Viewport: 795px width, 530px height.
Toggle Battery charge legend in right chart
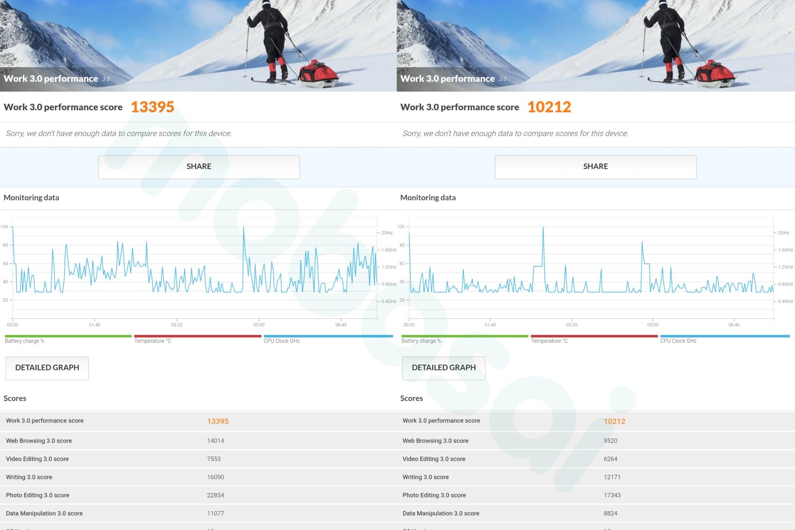pos(464,339)
